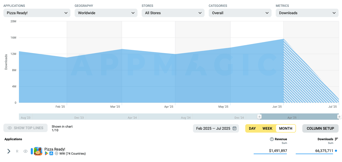Toggle the eye visibility for Pizza Ready!
This screenshot has height=162, width=342.
[25, 151]
